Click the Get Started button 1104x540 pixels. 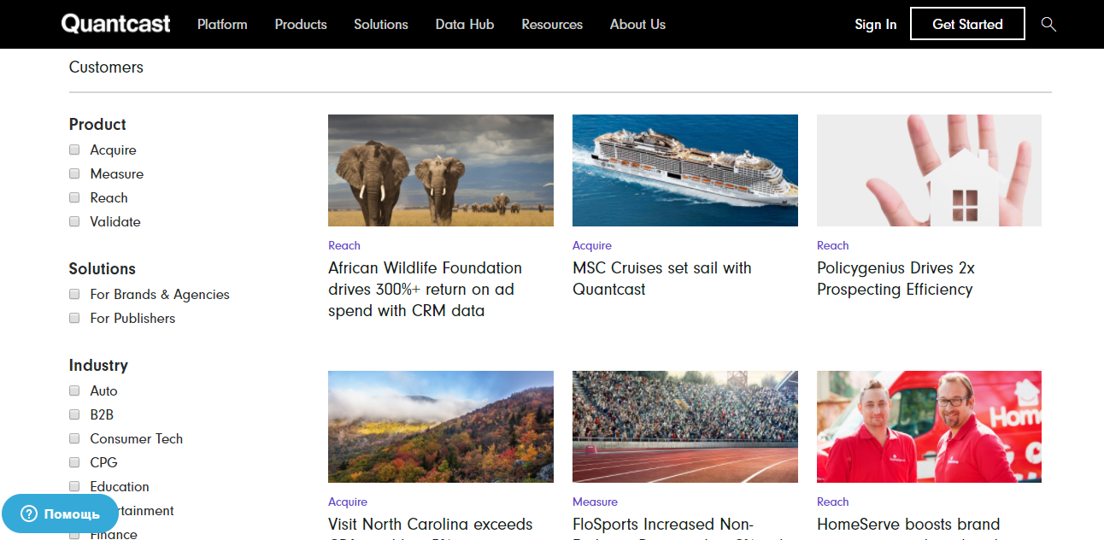click(967, 24)
